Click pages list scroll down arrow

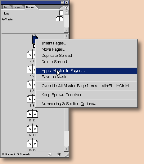click(x=66, y=149)
